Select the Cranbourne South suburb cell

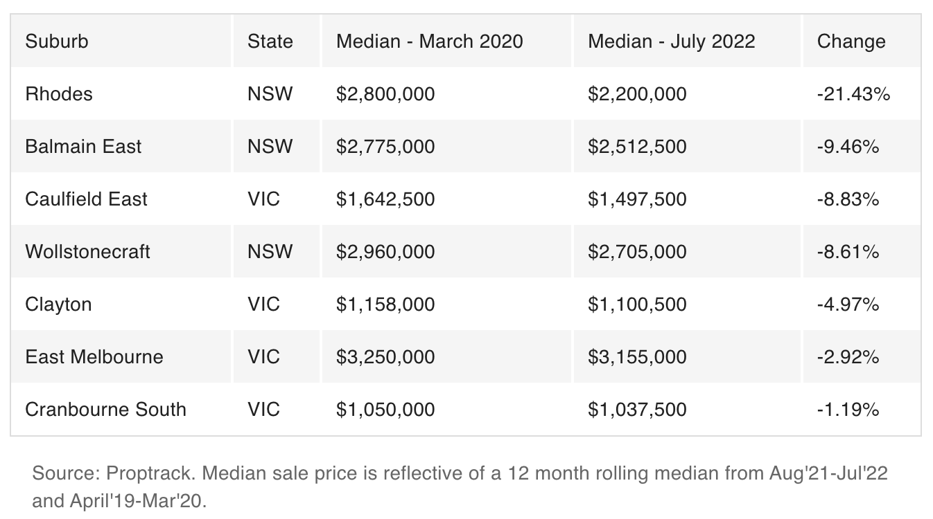click(106, 410)
